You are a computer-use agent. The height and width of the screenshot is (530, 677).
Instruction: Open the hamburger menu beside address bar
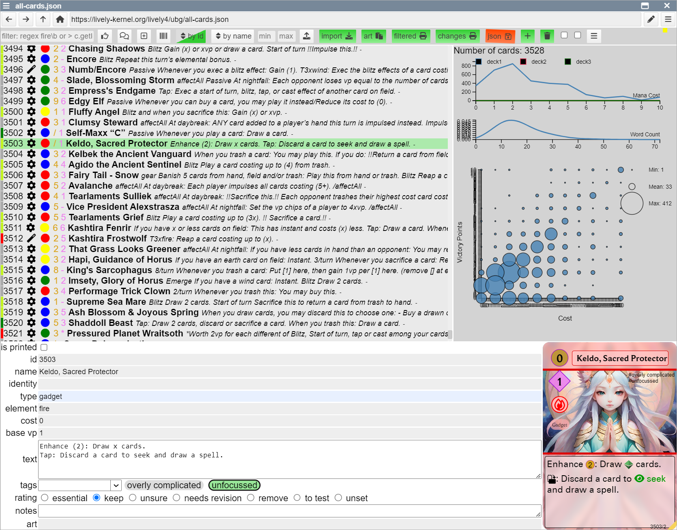[668, 19]
